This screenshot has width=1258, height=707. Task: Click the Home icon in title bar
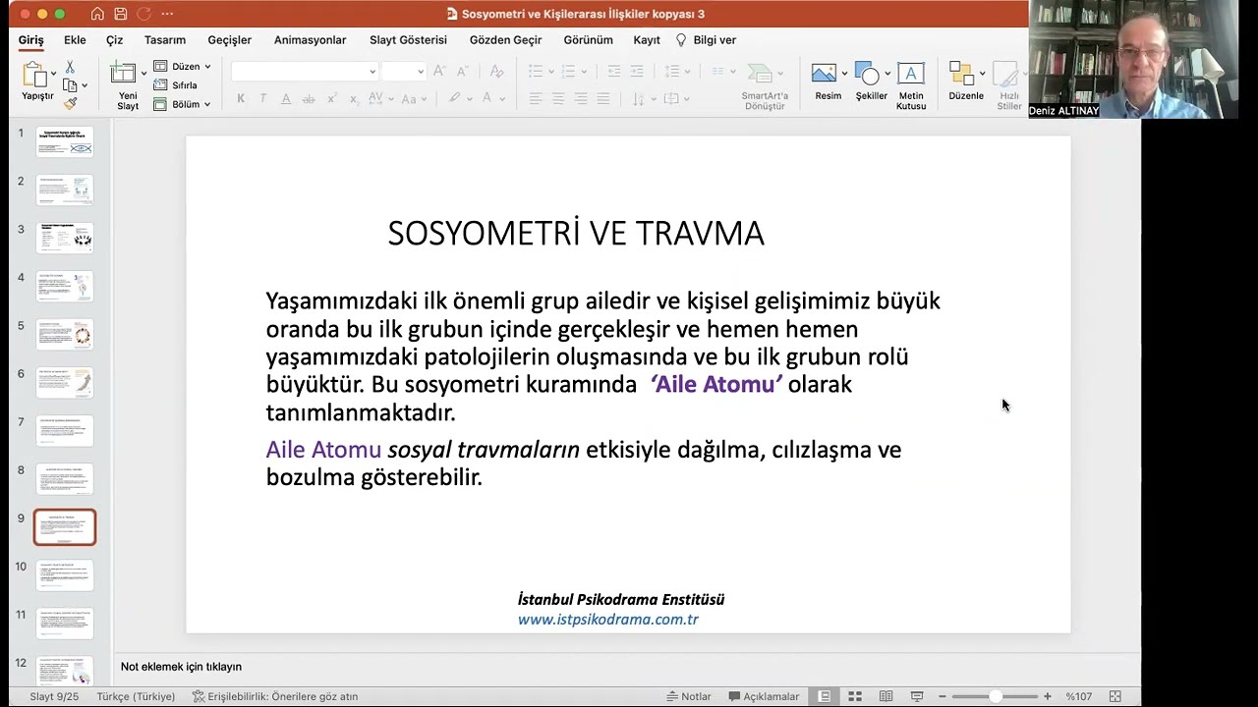(x=97, y=14)
